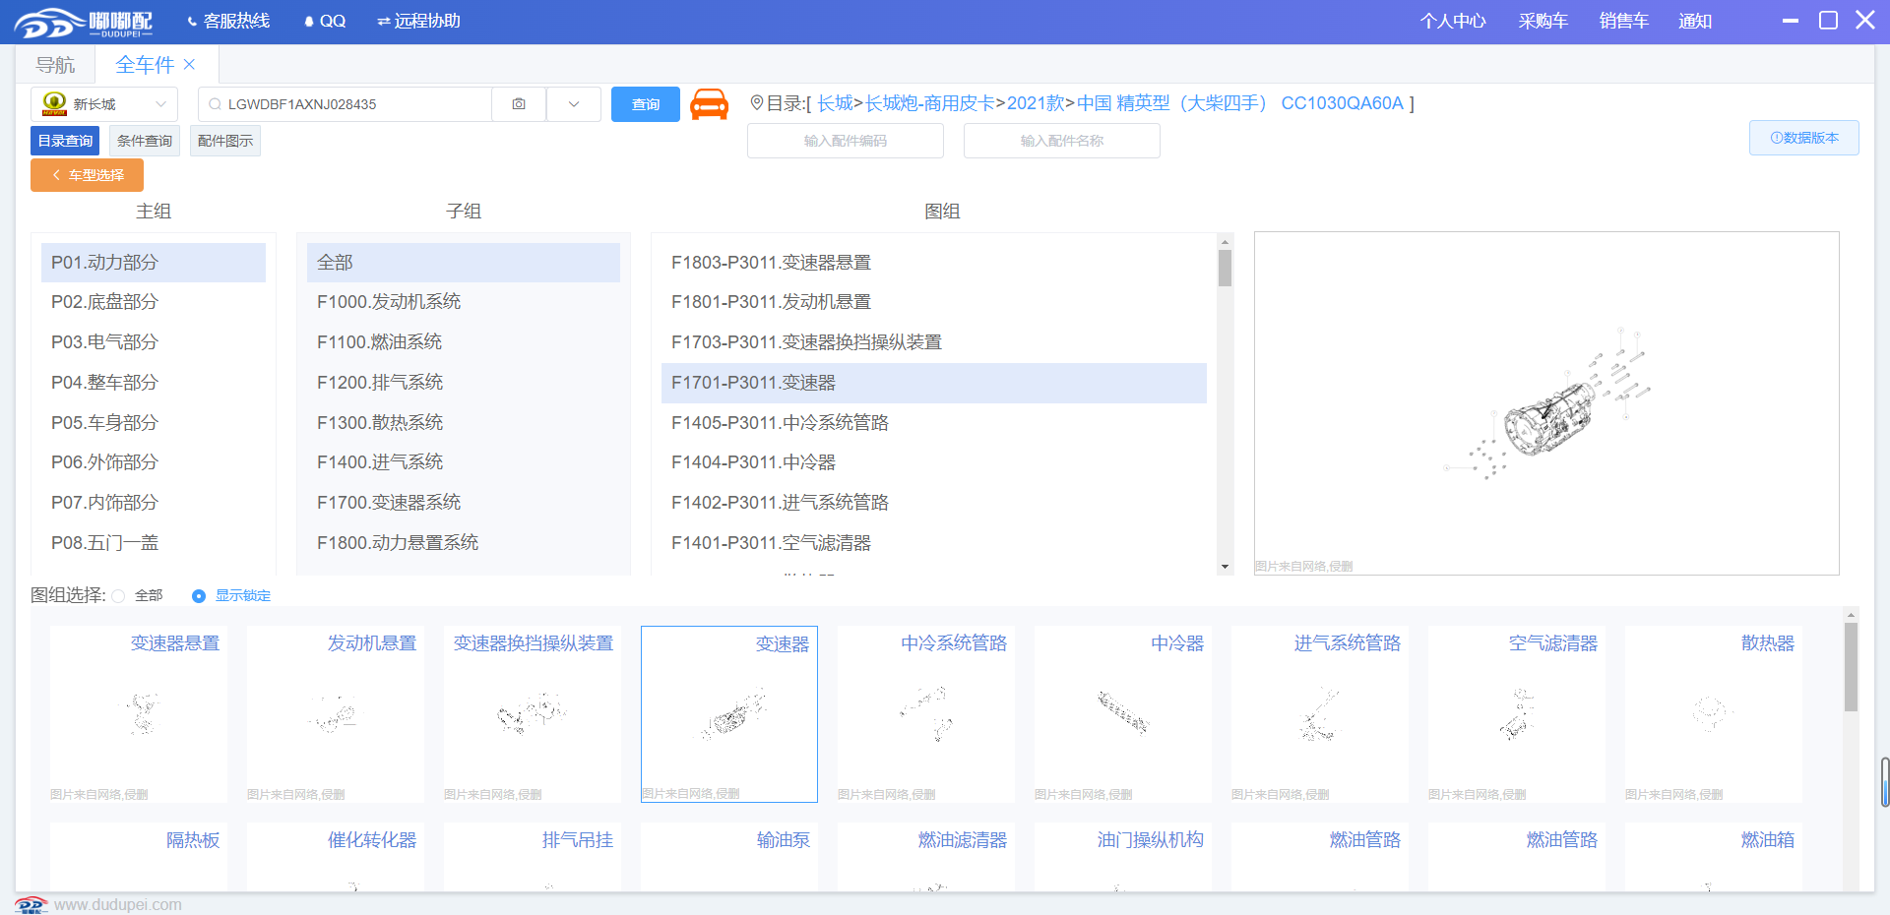Click the 查询 search button

[646, 104]
